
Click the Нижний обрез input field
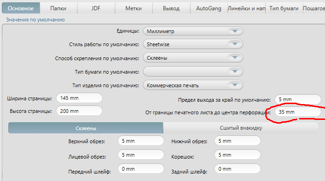pyautogui.click(x=238, y=141)
